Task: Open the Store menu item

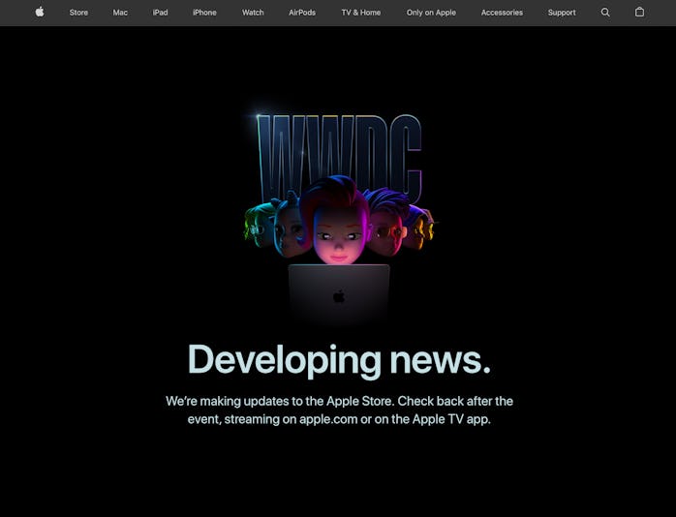Action: [78, 13]
